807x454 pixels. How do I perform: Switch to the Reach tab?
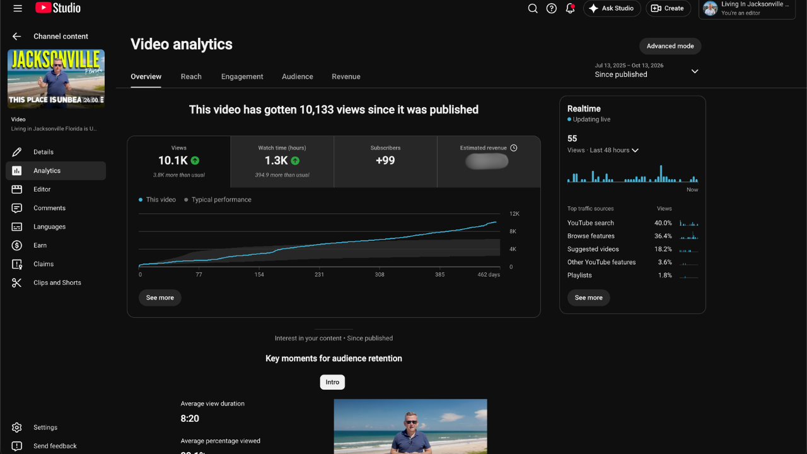191,76
